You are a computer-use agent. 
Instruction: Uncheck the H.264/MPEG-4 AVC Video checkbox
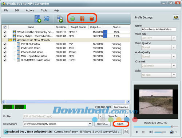[x=5, y=60]
